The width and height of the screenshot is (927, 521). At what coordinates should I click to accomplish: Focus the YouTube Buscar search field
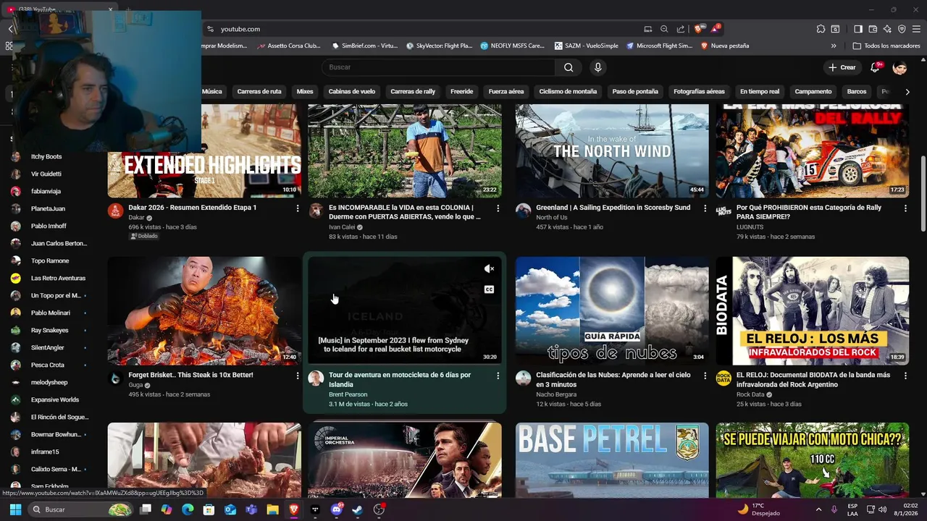(x=438, y=67)
